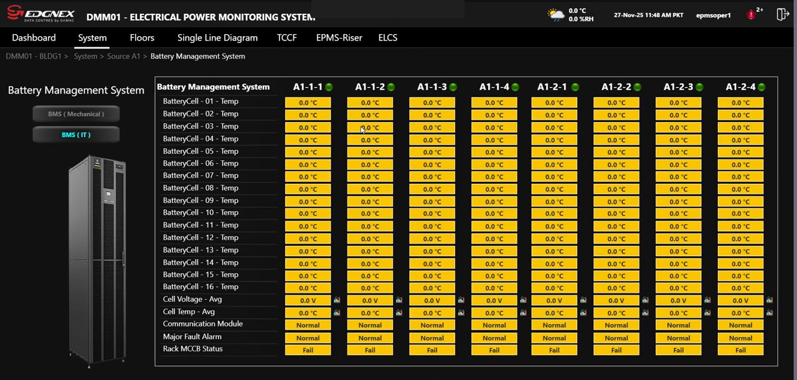The height and width of the screenshot is (380, 797).
Task: Select the BMS ( IT ) button
Action: click(76, 135)
